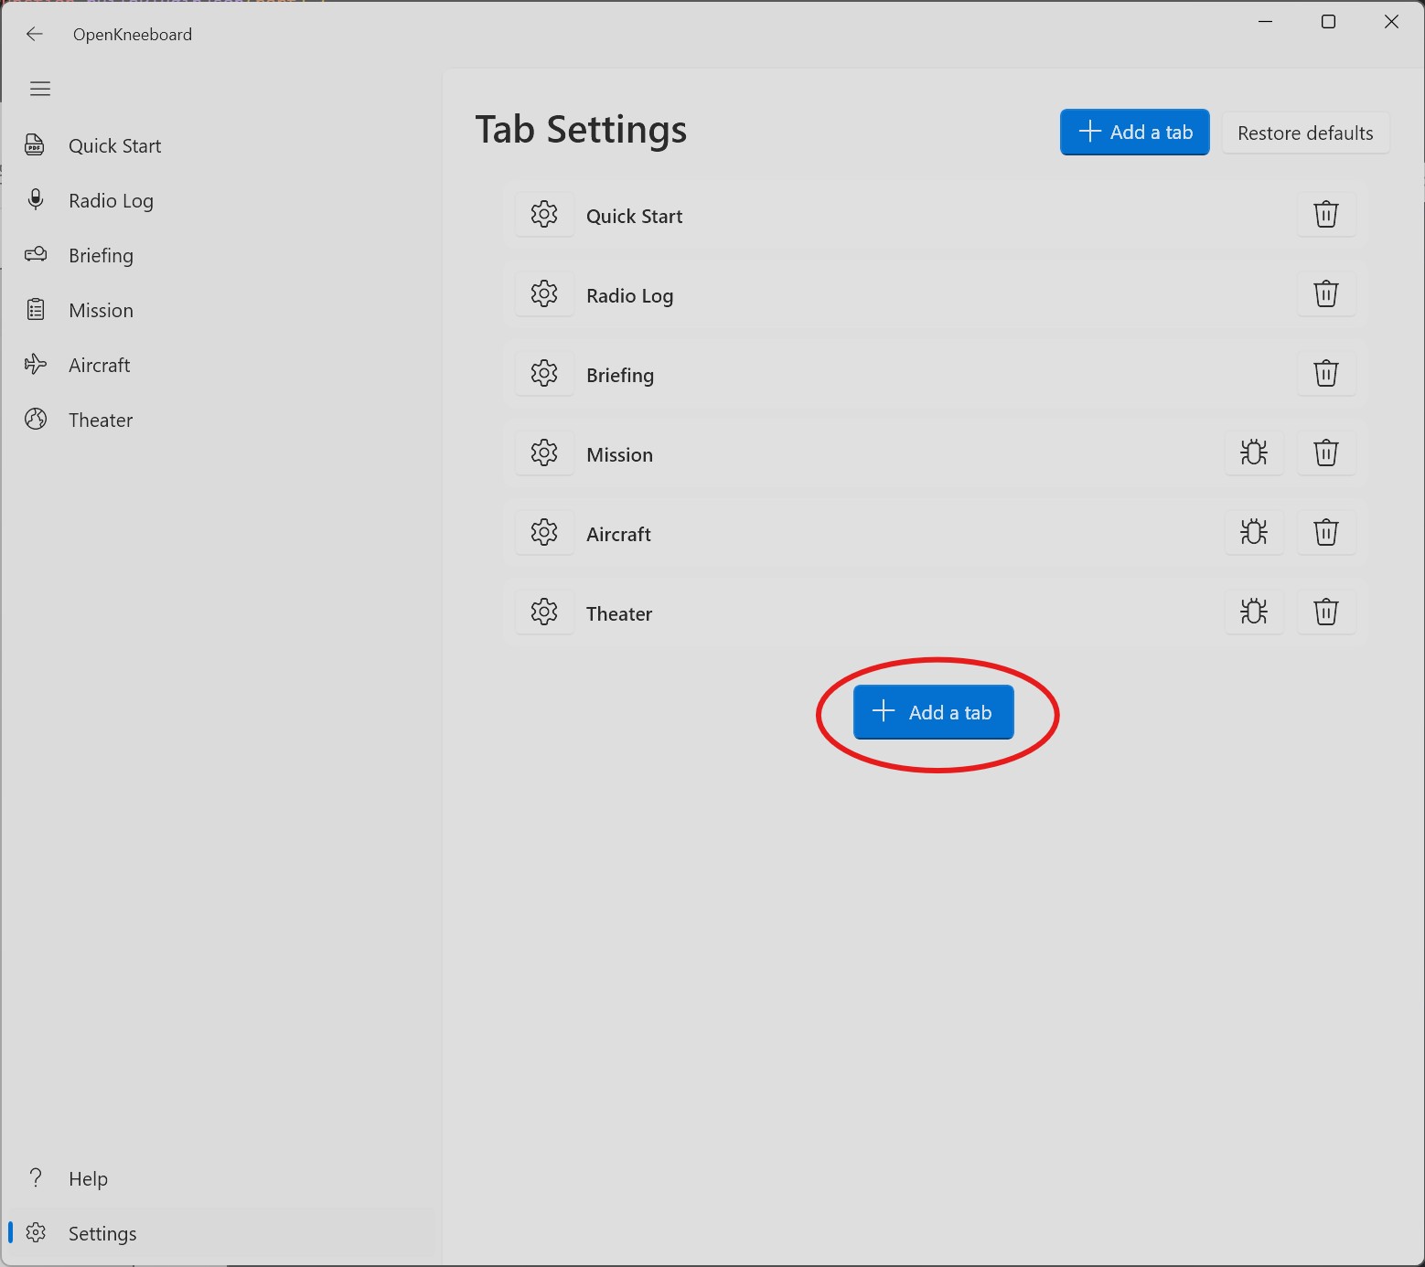Click the Tab Settings heading
The width and height of the screenshot is (1425, 1267).
pos(581,131)
